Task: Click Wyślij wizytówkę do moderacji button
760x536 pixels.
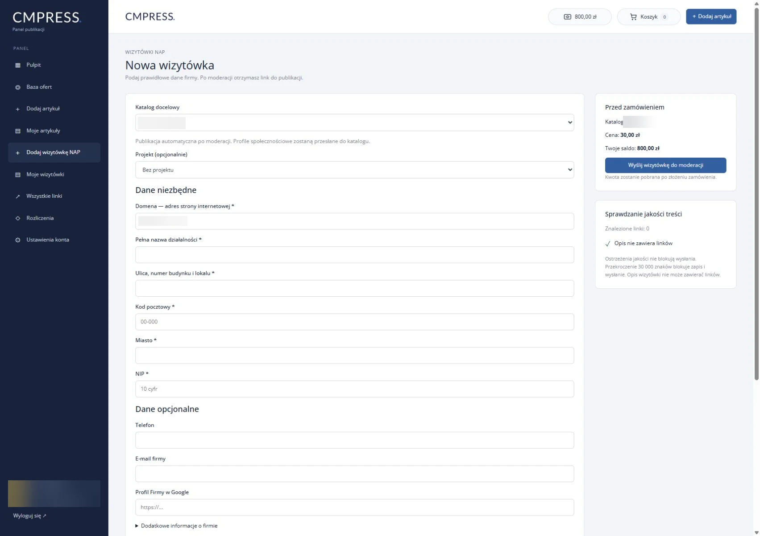Action: click(665, 165)
